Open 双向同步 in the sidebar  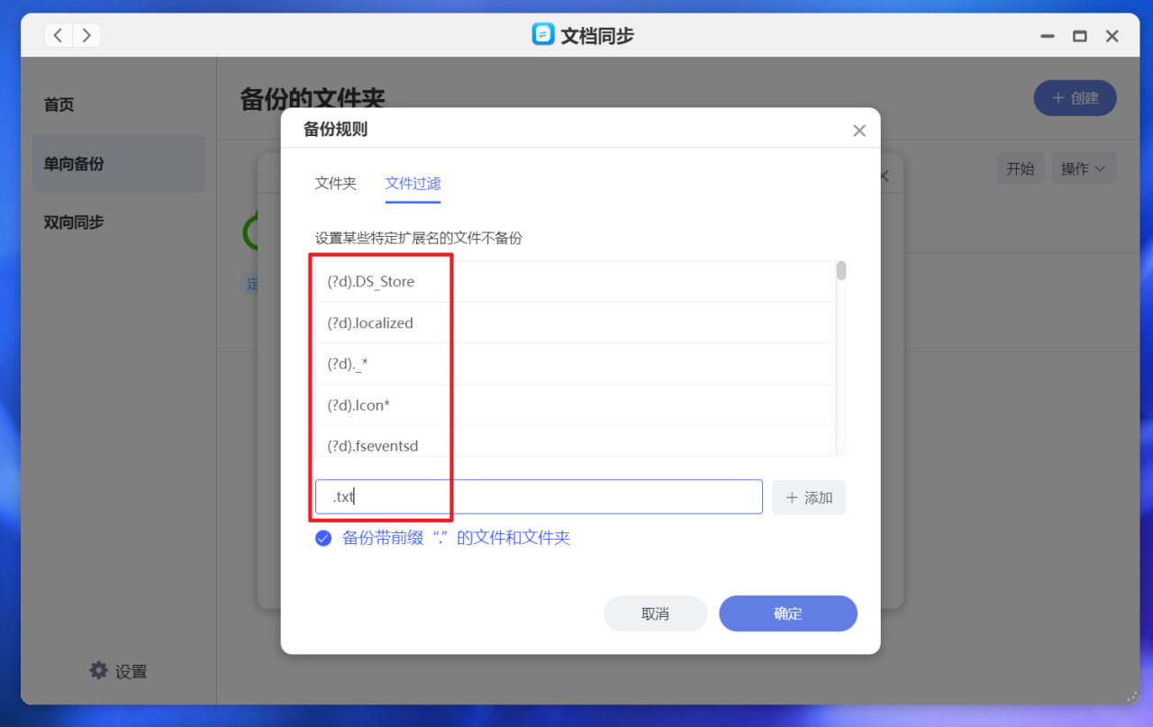pyautogui.click(x=74, y=222)
